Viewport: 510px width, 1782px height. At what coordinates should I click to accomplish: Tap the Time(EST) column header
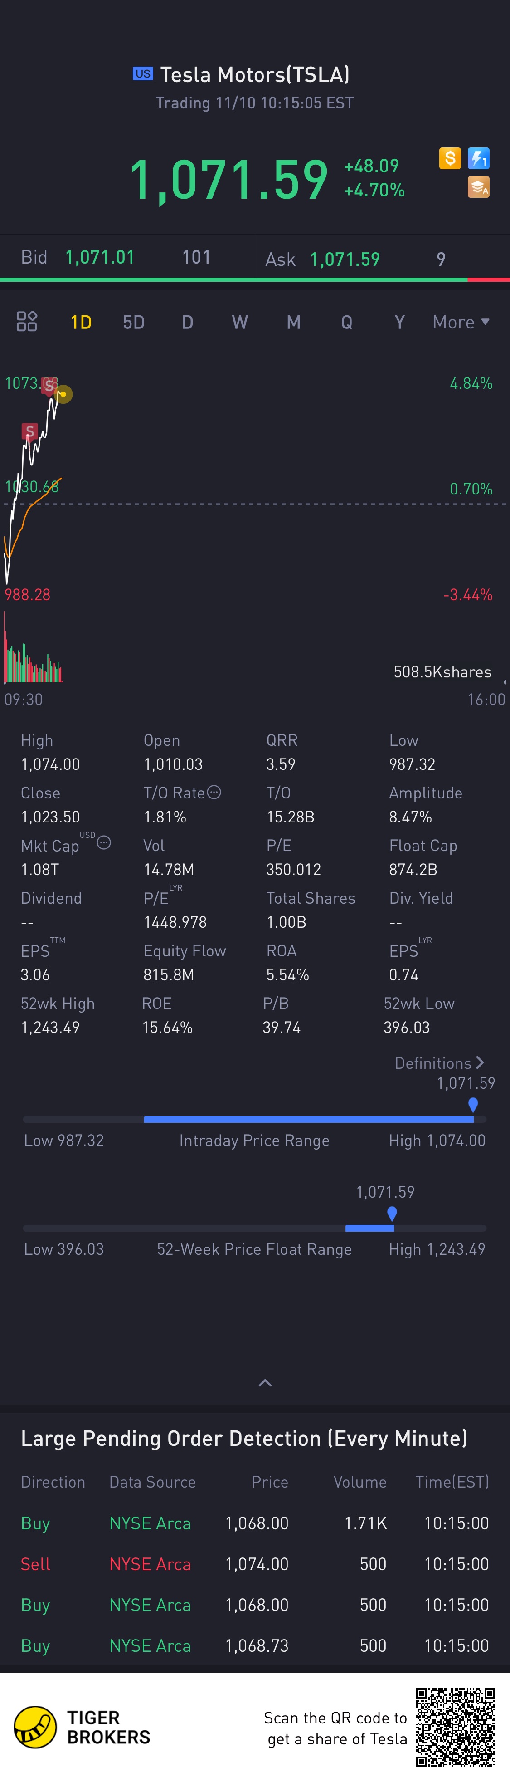coord(452,1482)
